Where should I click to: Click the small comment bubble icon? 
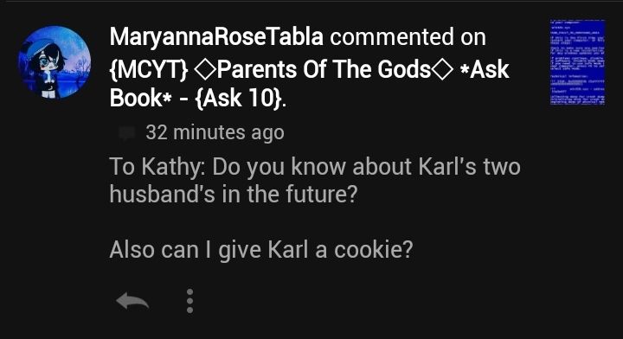(126, 133)
